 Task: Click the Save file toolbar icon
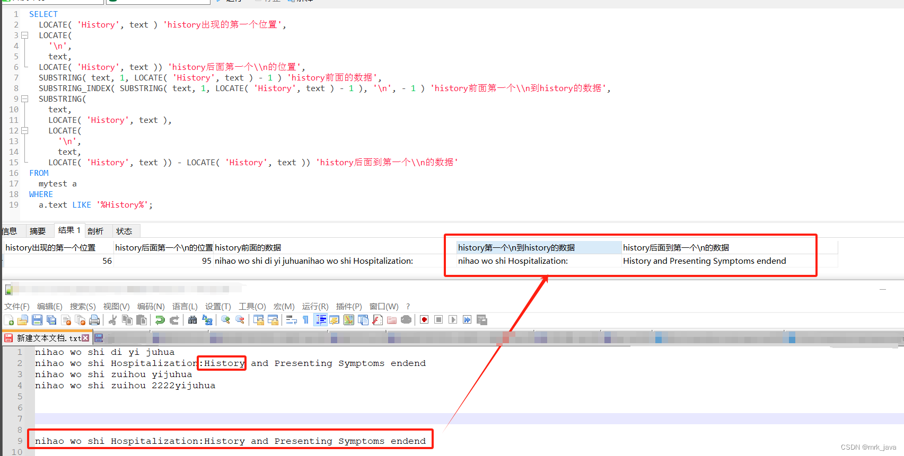click(37, 320)
